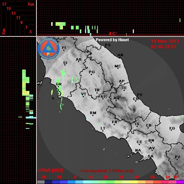Click the Protezione Civile Abruzzo logo
Screen dimensions: 184x184
pos(49,49)
